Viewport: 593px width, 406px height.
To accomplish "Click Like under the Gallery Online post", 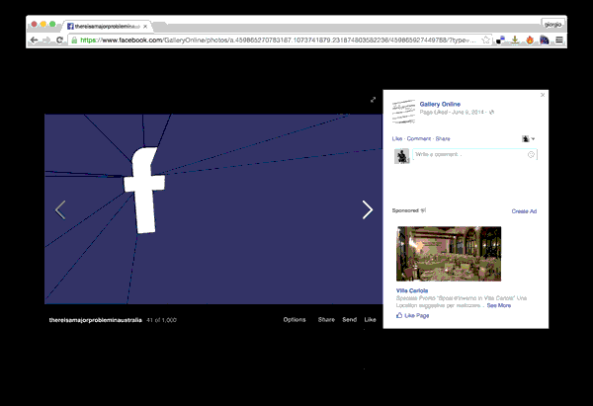I will [397, 138].
